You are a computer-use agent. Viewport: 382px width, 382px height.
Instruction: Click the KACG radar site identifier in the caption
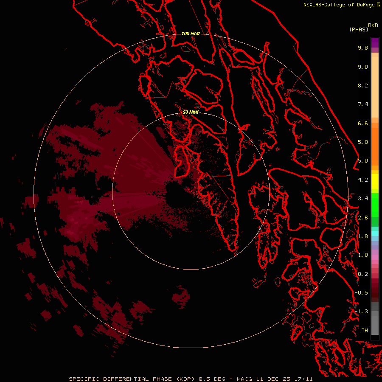tap(245, 379)
